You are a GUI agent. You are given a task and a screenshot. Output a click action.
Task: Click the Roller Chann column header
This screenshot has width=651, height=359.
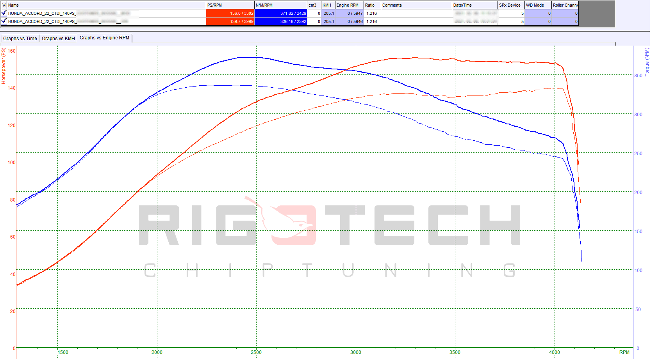pos(565,5)
